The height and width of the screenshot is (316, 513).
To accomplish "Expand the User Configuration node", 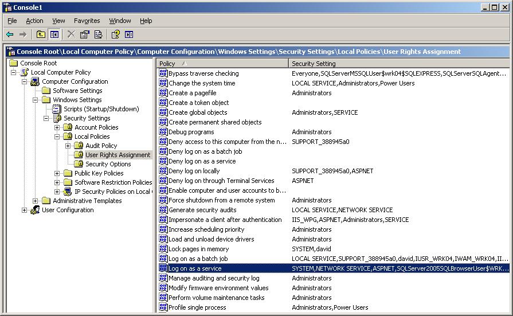I will (x=25, y=210).
